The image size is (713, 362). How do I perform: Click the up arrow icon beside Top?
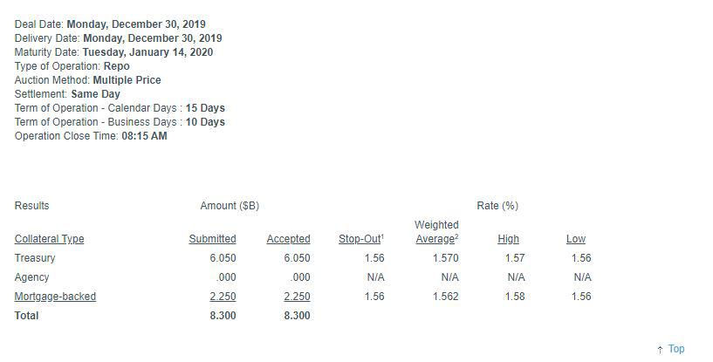point(660,350)
